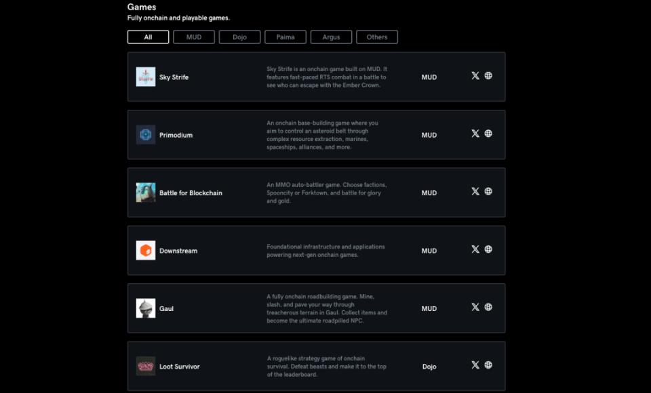Screen dimensions: 651x393
Task: Click the Sky Strife game thumbnail
Action: (x=146, y=77)
